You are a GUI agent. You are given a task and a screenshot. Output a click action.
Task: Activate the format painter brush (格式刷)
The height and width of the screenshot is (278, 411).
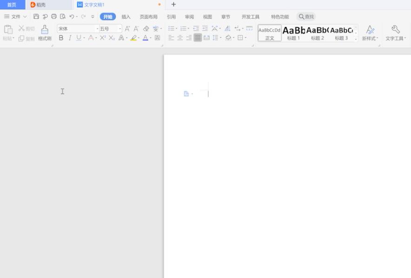pos(45,33)
